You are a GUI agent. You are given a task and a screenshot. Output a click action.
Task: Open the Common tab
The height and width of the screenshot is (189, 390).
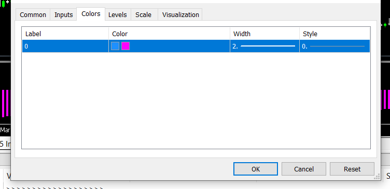(x=33, y=14)
